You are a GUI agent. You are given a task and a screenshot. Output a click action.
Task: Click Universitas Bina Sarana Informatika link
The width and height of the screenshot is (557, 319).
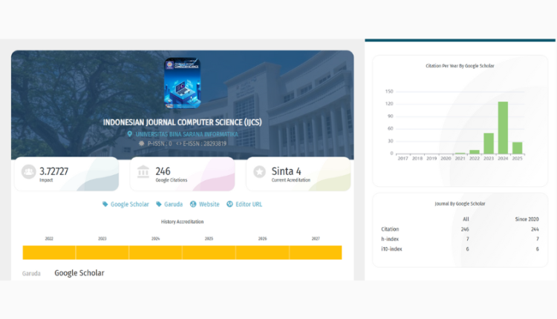click(187, 134)
